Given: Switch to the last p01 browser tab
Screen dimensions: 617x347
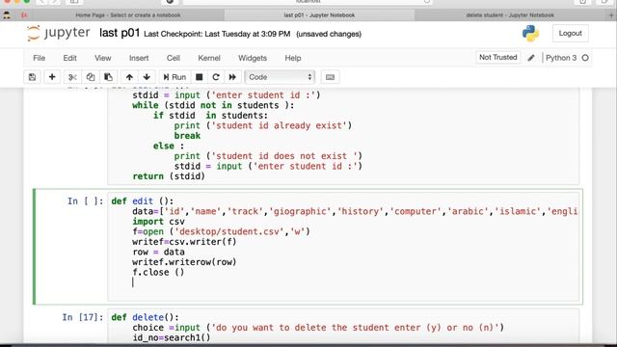Looking at the screenshot, I should coord(319,15).
